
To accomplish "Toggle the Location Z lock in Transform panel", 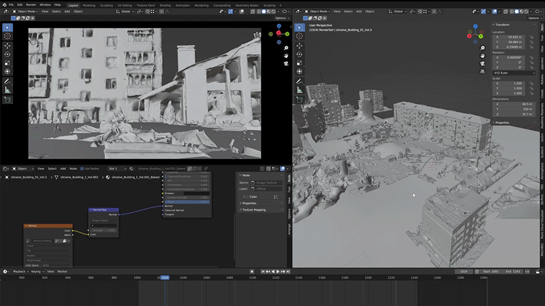I will click(531, 47).
